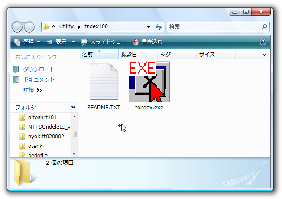Viewport: 282px width, 199px height.
Task: Click the tondex.exe file name
Action: click(x=149, y=108)
